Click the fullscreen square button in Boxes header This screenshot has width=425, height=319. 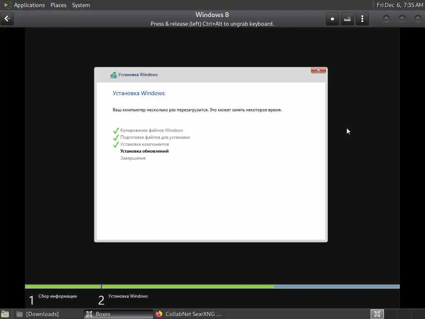point(332,19)
